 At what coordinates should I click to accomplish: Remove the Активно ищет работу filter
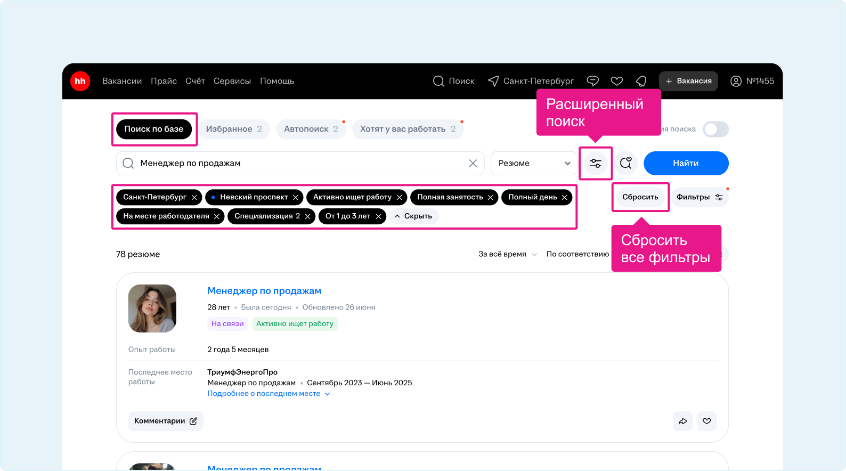pyautogui.click(x=400, y=197)
